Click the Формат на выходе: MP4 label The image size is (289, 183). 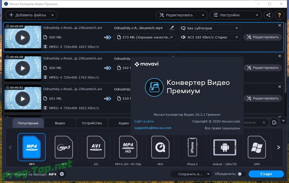point(35,174)
